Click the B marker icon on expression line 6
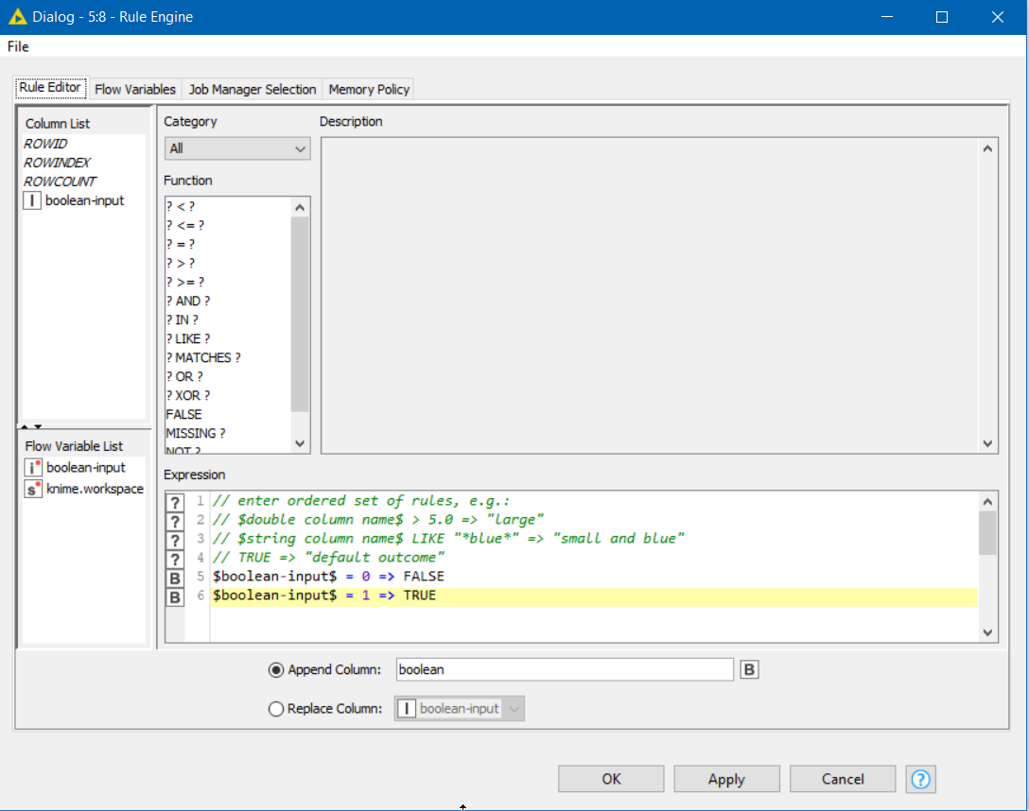This screenshot has height=811, width=1029. point(175,596)
